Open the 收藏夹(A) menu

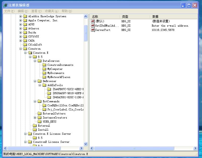click(x=51, y=11)
